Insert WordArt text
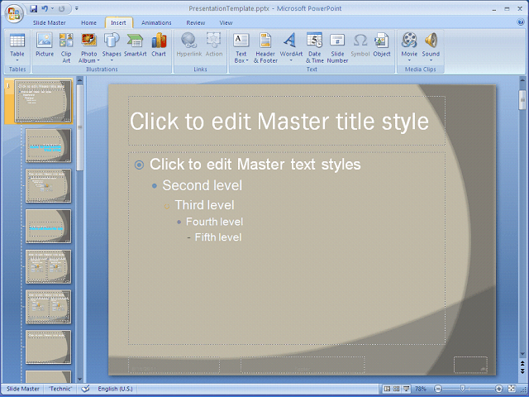Image resolution: width=529 pixels, height=397 pixels. coord(291,44)
